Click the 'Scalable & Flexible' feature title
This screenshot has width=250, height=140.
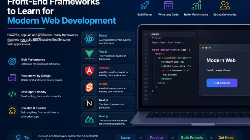[33, 108]
